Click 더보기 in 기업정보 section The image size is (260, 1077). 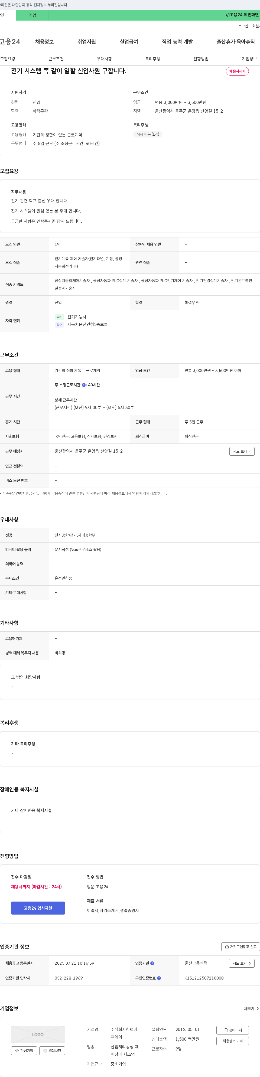[x=251, y=1009]
